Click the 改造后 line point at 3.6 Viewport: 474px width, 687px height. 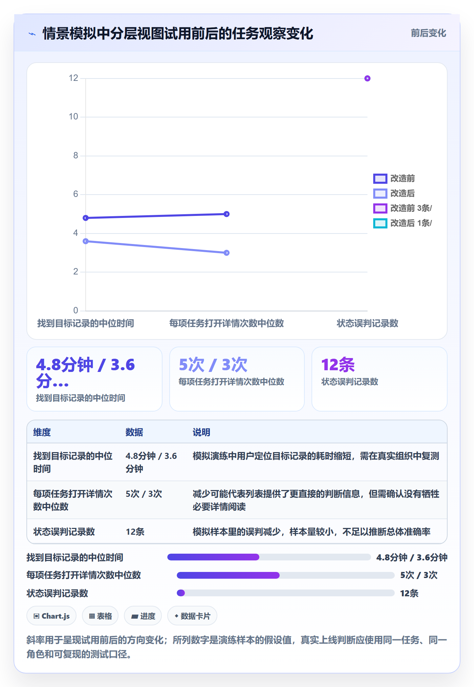coord(86,241)
